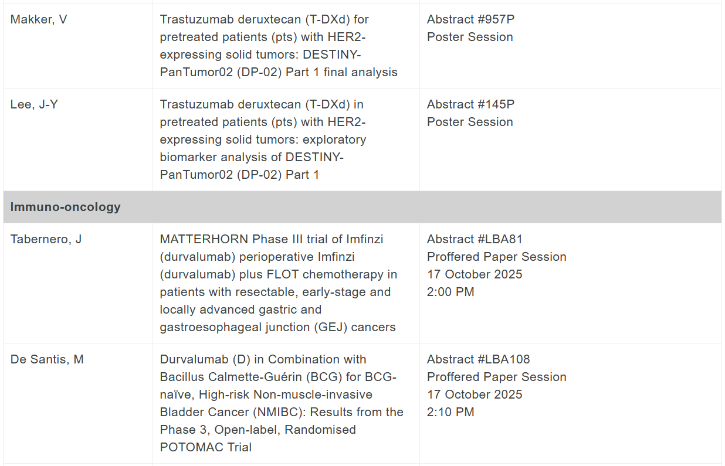This screenshot has height=466, width=725.
Task: Click the Immuno-oncology section header
Action: pos(66,207)
